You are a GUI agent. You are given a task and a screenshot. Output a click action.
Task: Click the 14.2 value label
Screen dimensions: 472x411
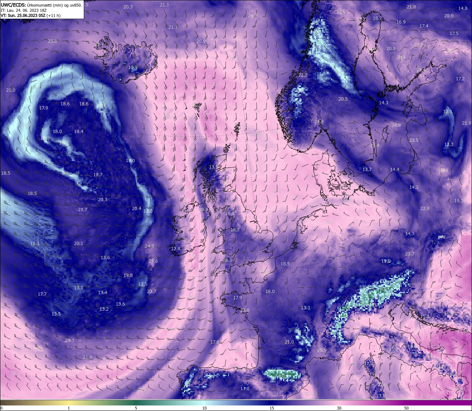[414, 187]
